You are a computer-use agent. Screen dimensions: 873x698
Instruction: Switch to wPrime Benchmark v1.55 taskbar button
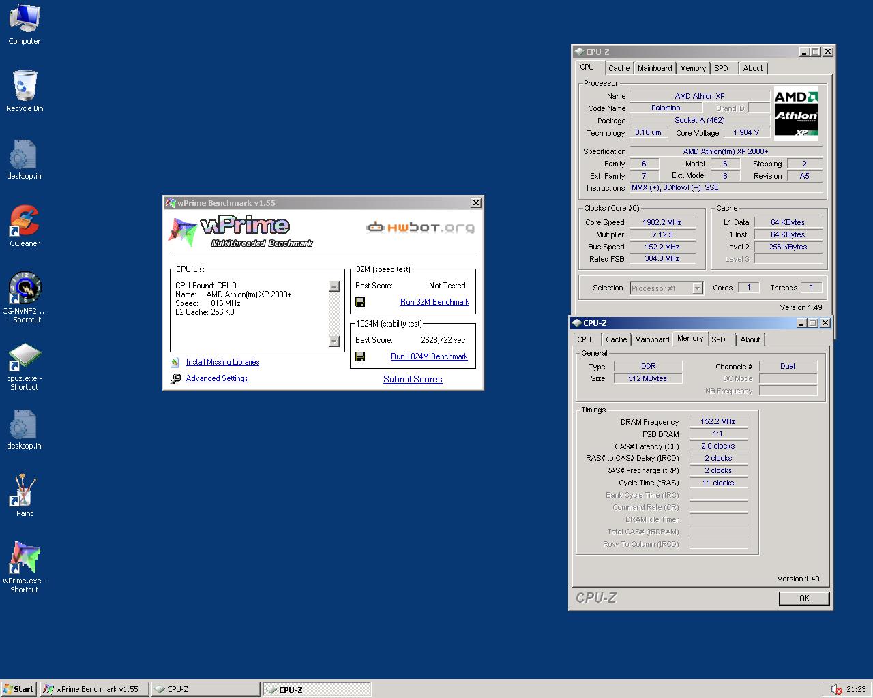click(x=94, y=689)
